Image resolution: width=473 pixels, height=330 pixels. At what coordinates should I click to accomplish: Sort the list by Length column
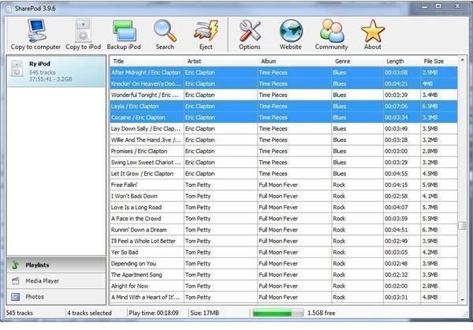(x=402, y=61)
